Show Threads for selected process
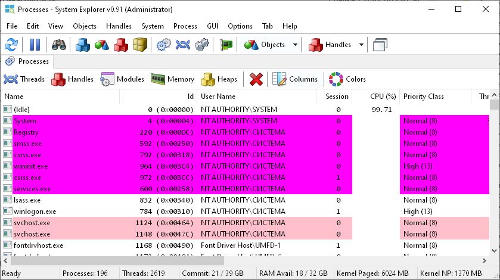The width and height of the screenshot is (500, 280). pyautogui.click(x=24, y=79)
